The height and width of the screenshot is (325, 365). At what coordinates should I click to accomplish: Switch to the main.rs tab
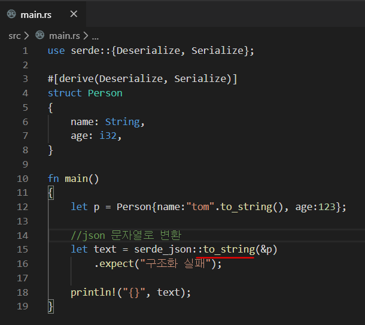[36, 14]
